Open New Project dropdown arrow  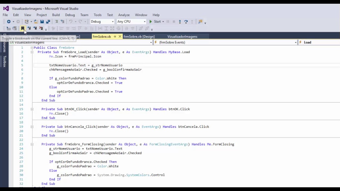31,22
